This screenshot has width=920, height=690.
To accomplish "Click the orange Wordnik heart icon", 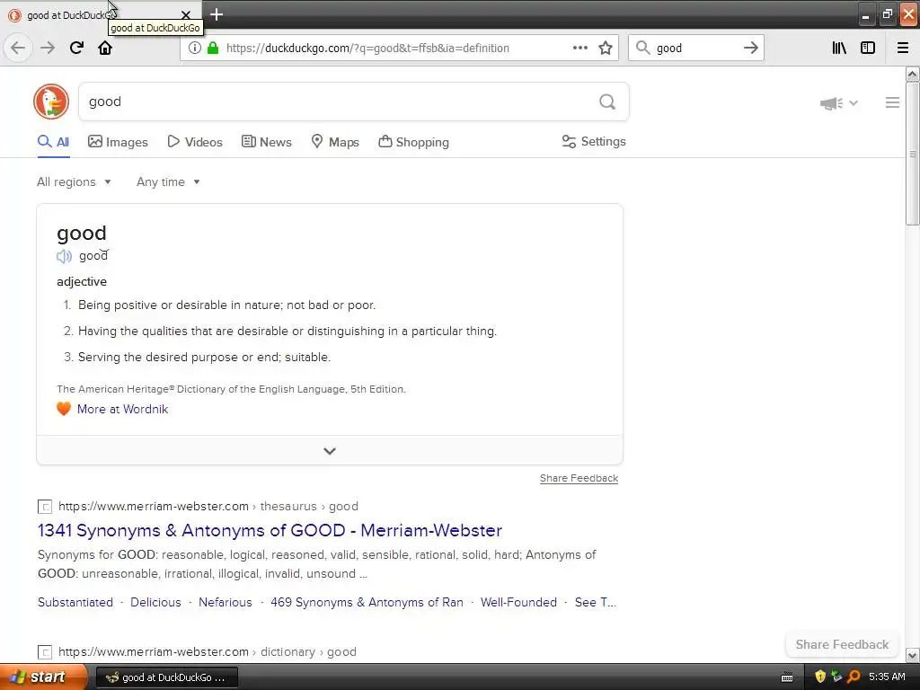I will [x=64, y=409].
